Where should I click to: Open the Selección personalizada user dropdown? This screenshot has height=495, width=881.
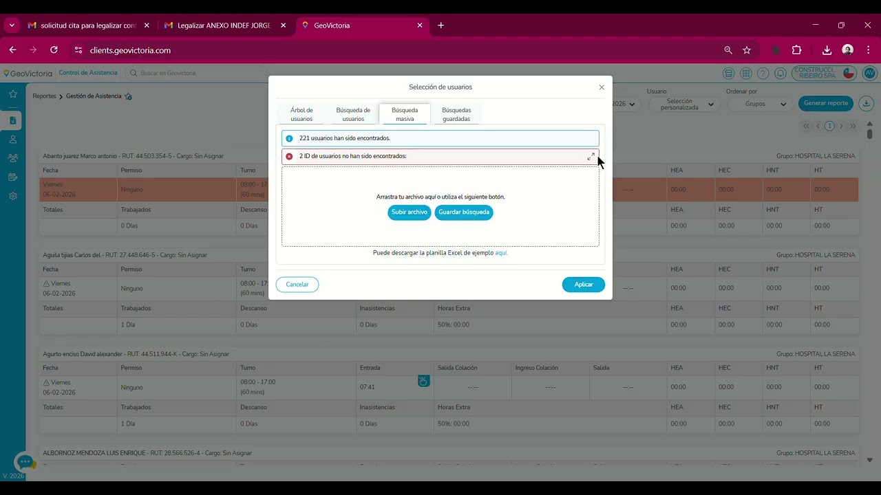[683, 104]
